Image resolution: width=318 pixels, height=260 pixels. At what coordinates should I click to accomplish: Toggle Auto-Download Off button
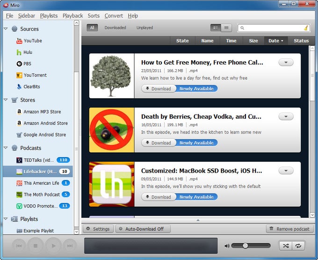pos(143,229)
